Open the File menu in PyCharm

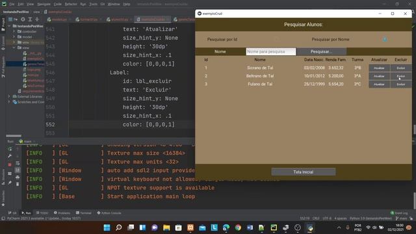[12, 4]
